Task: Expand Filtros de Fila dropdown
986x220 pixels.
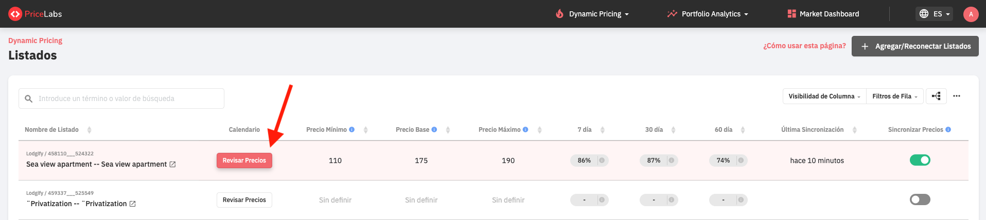Action: 894,96
